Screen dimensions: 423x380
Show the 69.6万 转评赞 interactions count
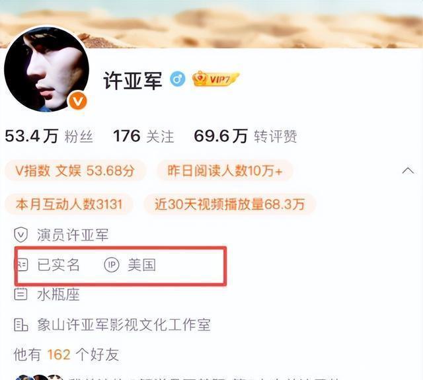245,136
